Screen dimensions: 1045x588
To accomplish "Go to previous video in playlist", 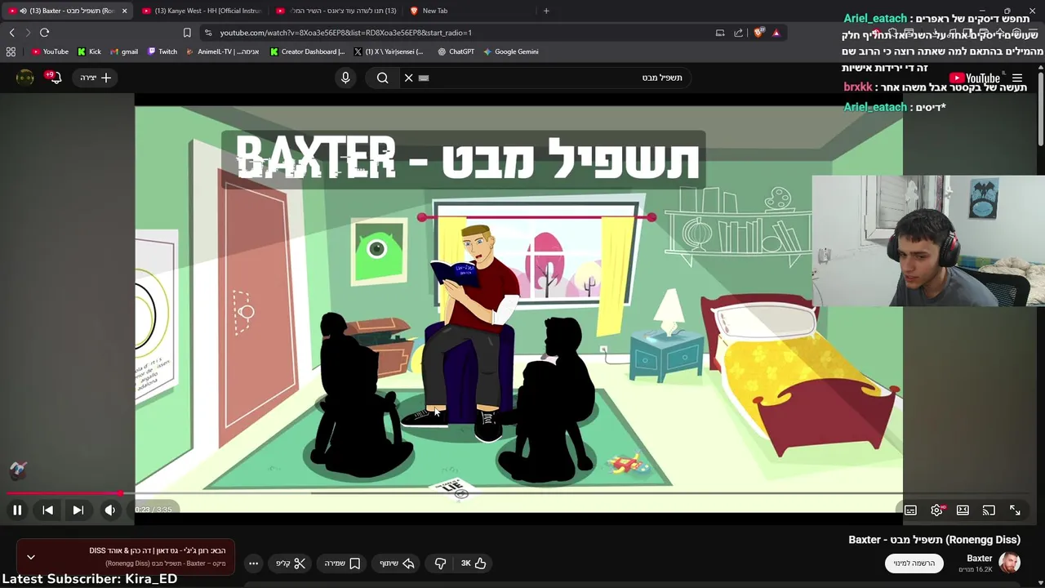I will click(48, 510).
